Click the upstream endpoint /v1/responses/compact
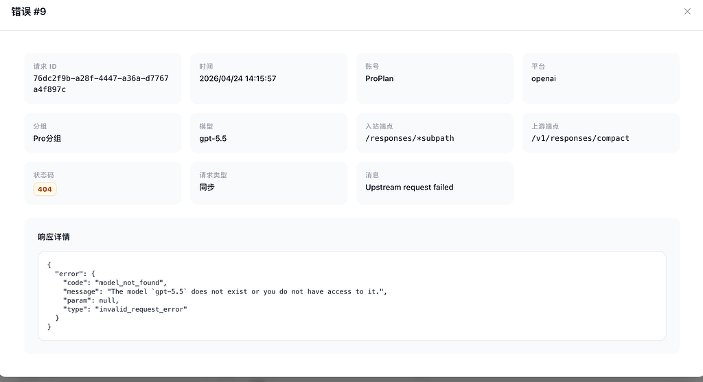The height and width of the screenshot is (382, 703). tap(580, 138)
